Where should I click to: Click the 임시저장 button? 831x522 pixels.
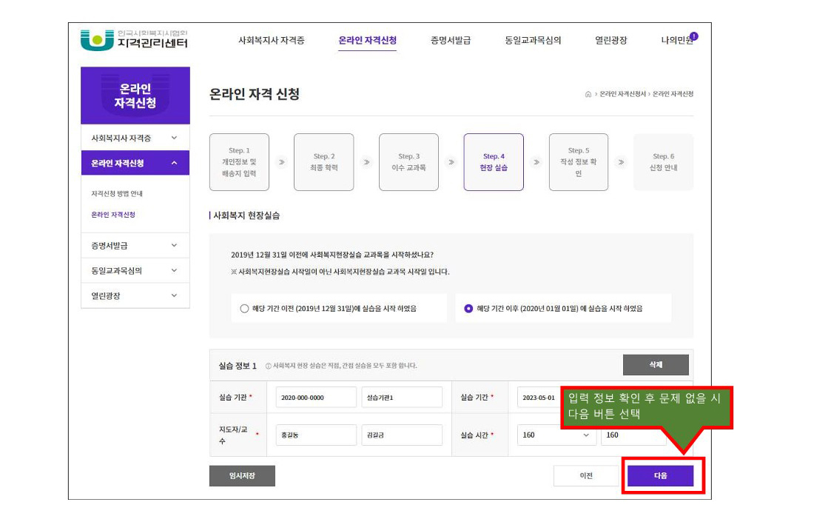tap(242, 476)
